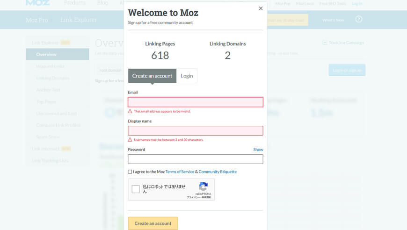Show the password characters
The image size is (407, 230).
tap(258, 150)
